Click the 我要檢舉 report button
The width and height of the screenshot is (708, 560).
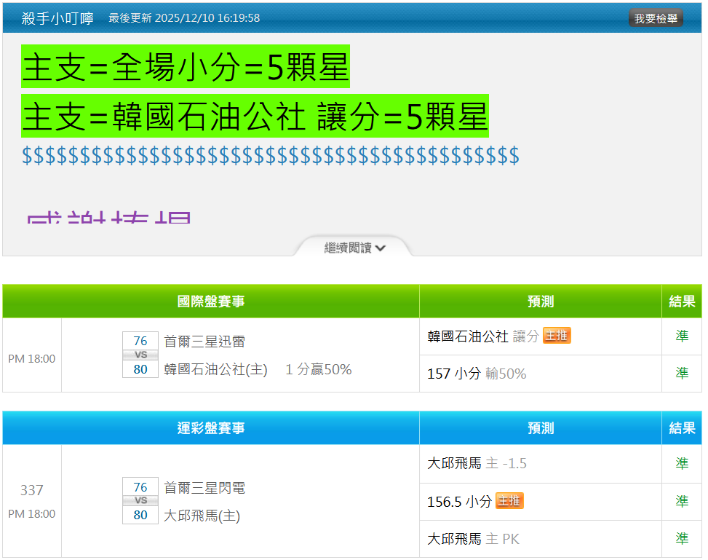655,18
